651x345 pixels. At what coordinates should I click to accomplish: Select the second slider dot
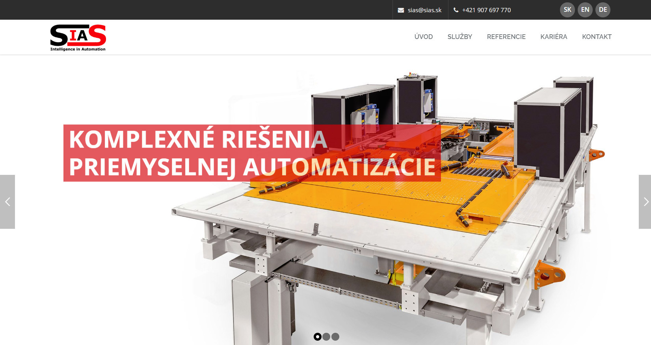[x=326, y=337]
